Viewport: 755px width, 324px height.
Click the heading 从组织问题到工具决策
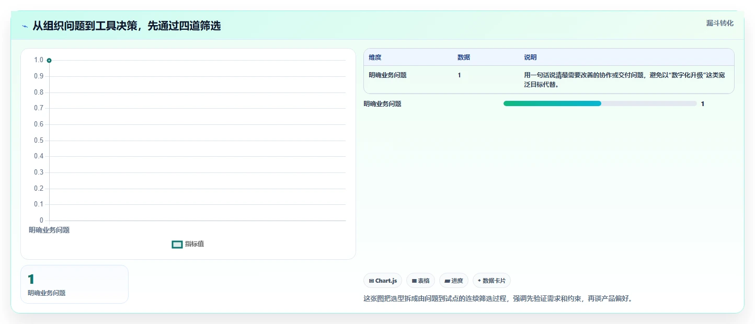click(x=127, y=26)
